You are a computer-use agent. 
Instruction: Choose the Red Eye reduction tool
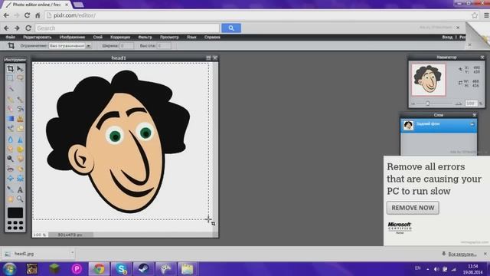[x=10, y=169]
